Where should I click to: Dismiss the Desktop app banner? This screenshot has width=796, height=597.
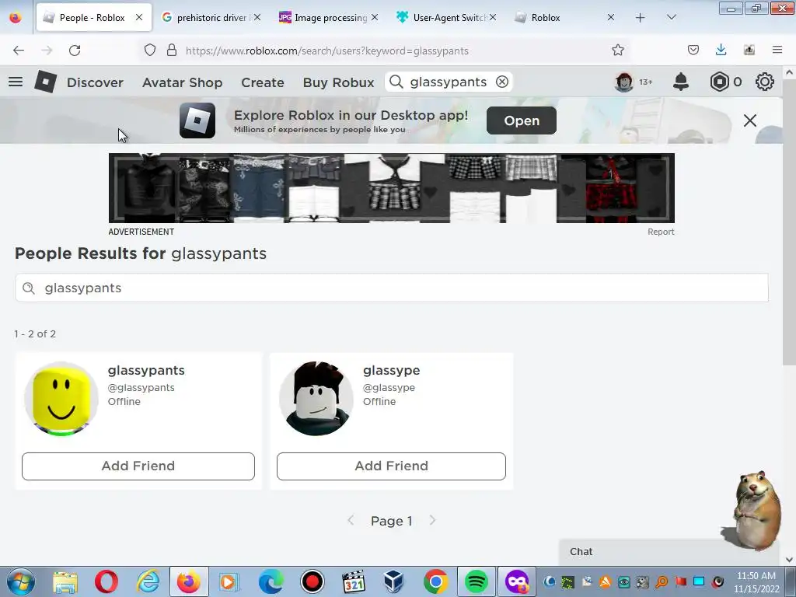pos(750,120)
